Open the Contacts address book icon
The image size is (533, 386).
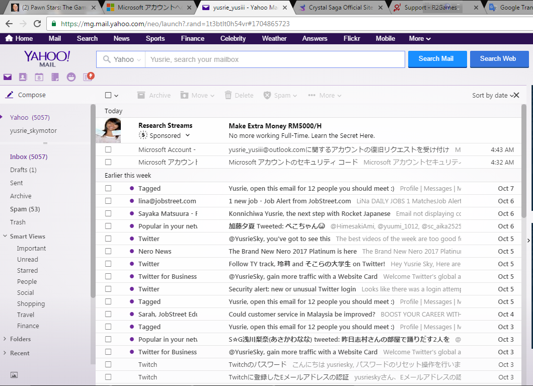(x=23, y=77)
